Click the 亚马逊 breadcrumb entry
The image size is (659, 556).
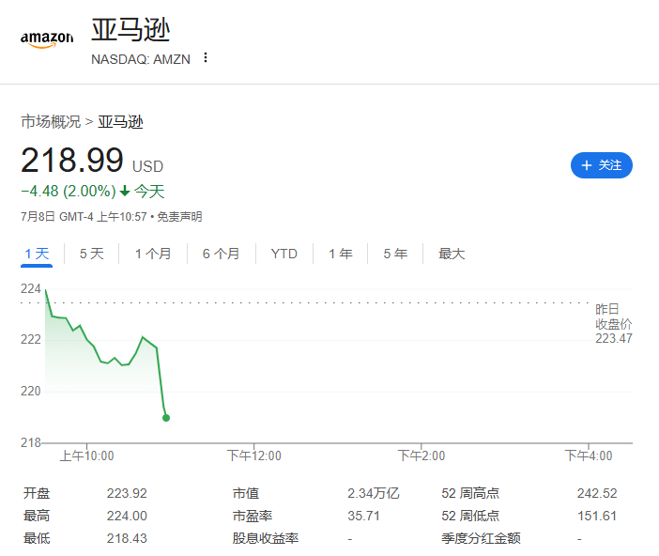[120, 122]
